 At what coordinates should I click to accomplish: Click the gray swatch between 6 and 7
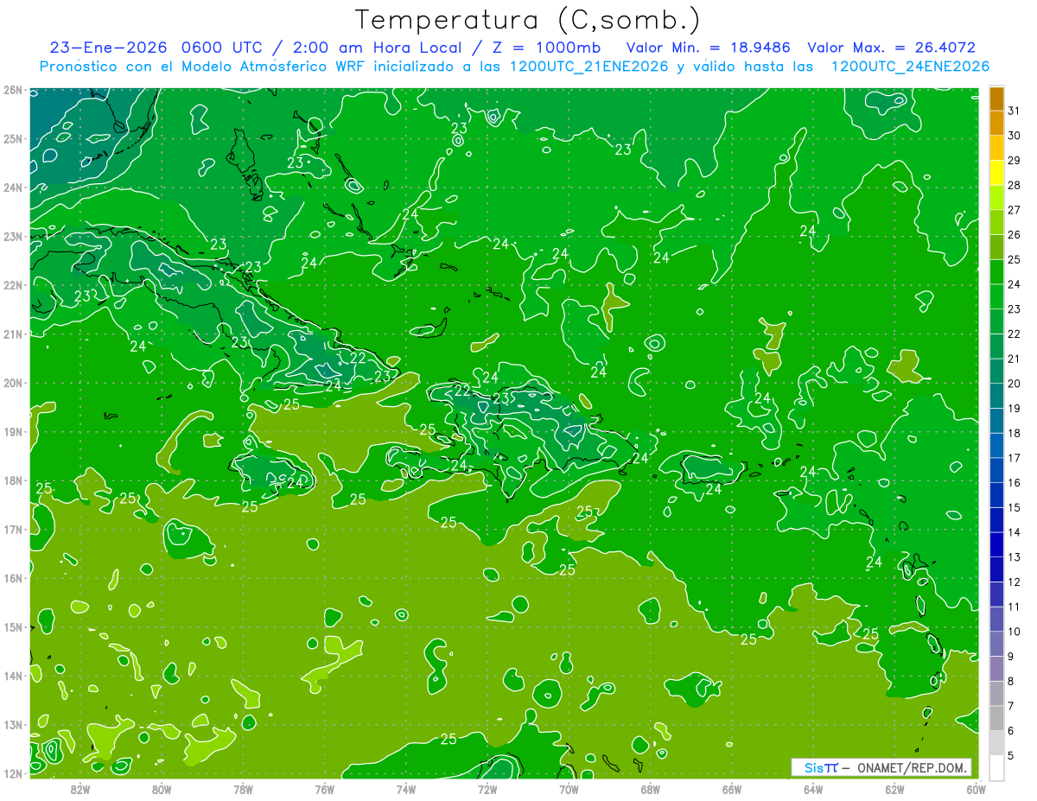point(996,718)
